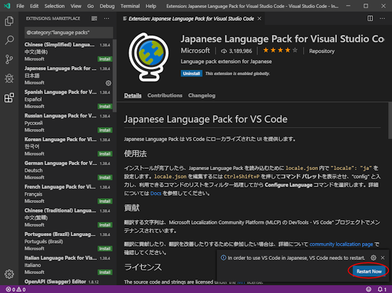
Task: Install Korean Language Pack
Action: [105, 154]
